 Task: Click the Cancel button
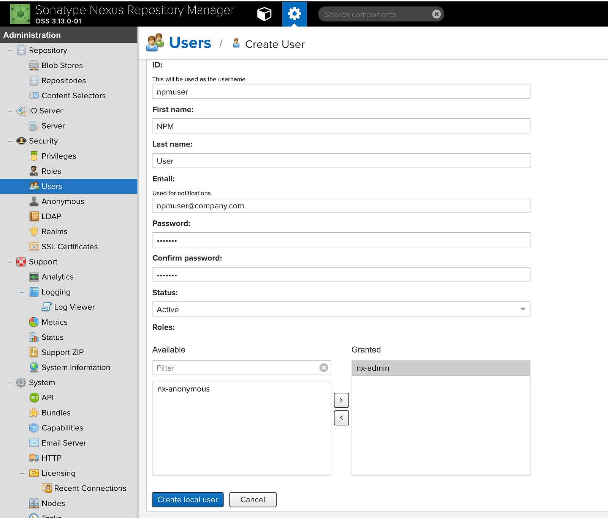tap(253, 499)
